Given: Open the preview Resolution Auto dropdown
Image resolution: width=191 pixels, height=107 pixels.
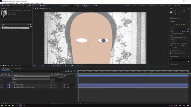Looking at the screenshot, I should click(185, 45).
